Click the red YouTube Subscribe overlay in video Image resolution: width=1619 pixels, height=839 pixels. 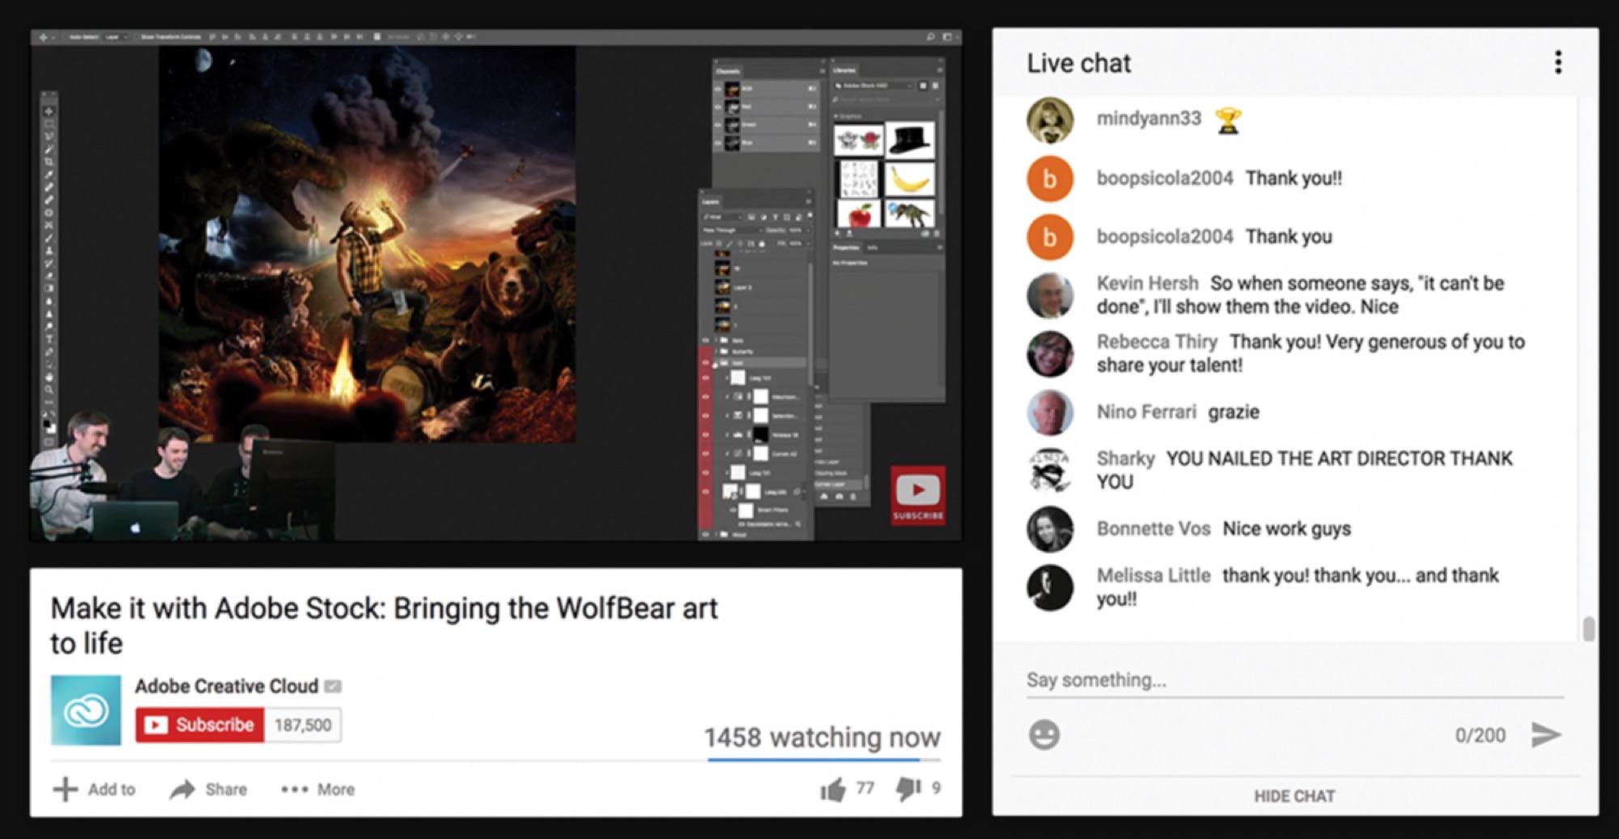click(x=918, y=495)
